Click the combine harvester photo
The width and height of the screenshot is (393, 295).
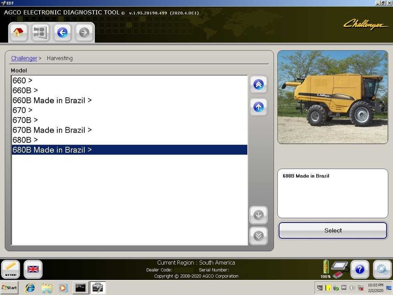333,97
